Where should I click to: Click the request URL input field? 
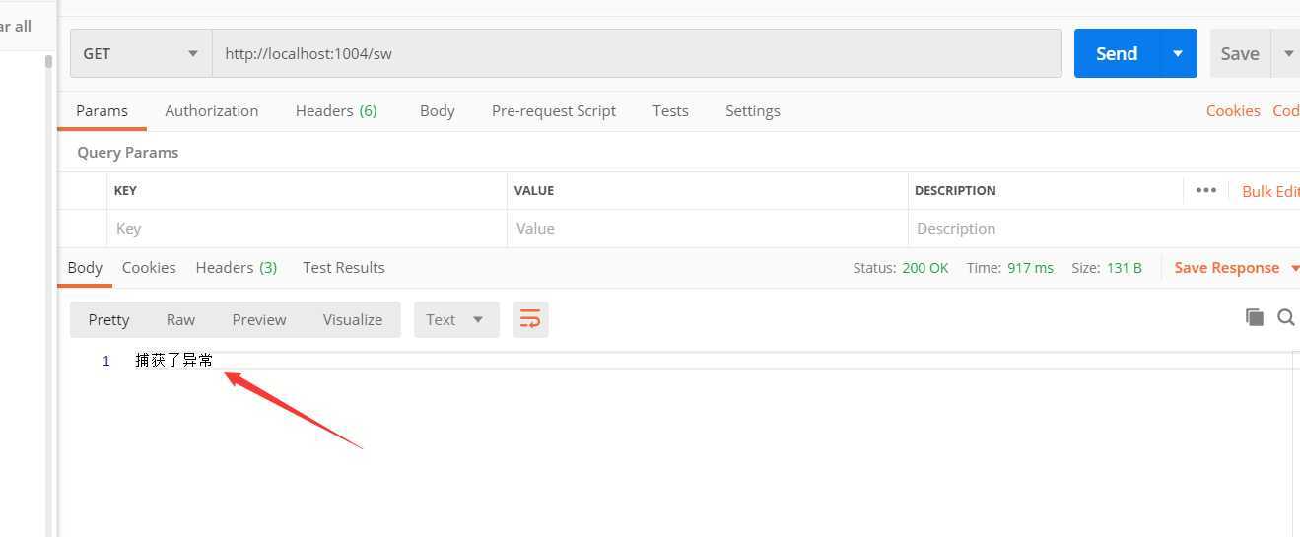click(x=636, y=53)
